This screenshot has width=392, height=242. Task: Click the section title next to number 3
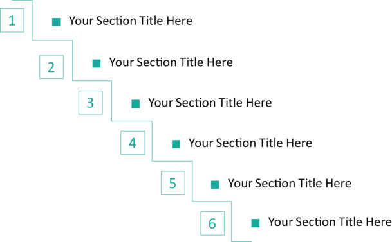click(210, 103)
